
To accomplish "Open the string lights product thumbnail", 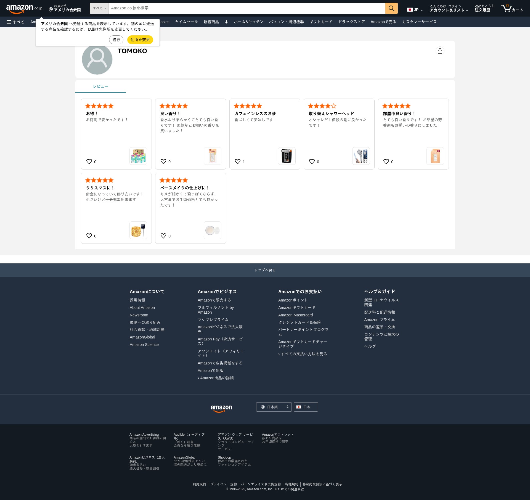I will tap(138, 230).
